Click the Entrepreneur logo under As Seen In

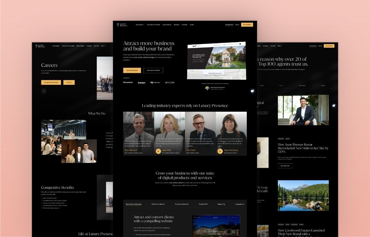128,83
